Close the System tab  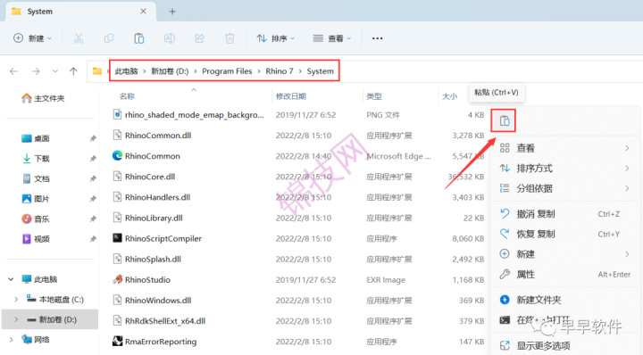(143, 12)
